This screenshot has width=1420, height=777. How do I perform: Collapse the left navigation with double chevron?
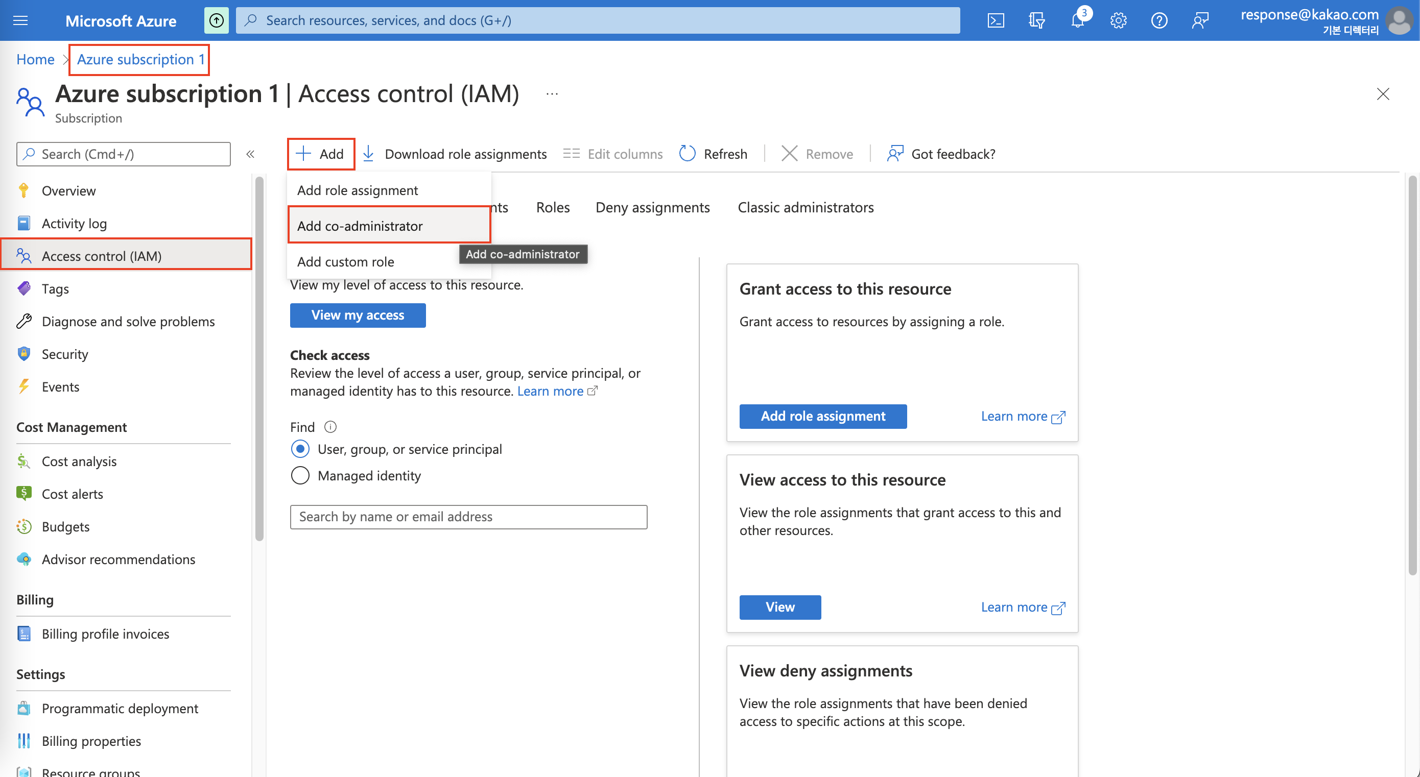click(250, 154)
